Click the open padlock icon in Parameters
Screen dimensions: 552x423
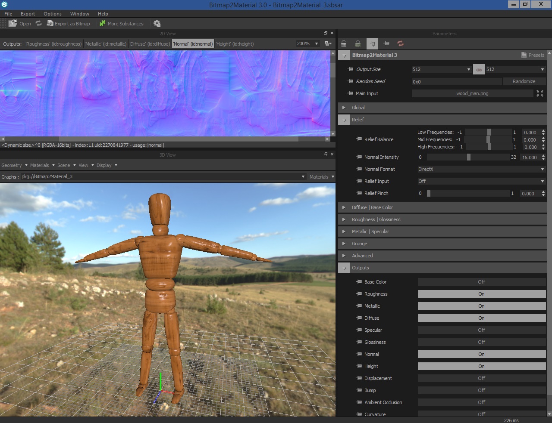pyautogui.click(x=344, y=43)
